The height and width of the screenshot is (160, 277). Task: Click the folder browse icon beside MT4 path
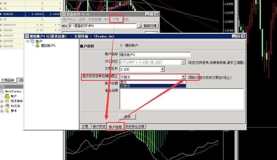click(139, 26)
